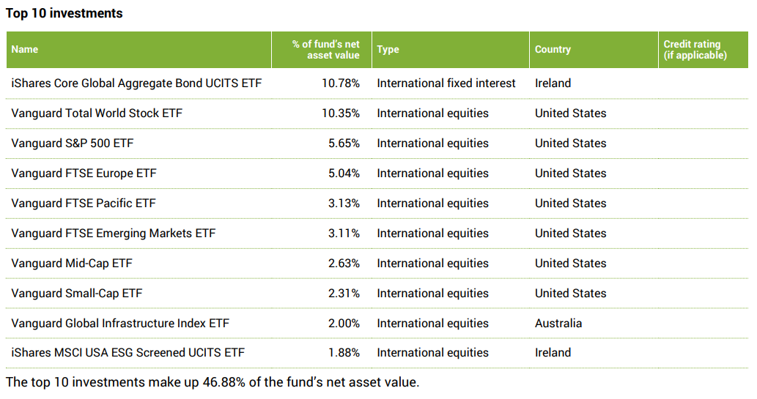Click the Vanguard Mid-Cap ETF name
The image size is (757, 399).
tap(72, 263)
